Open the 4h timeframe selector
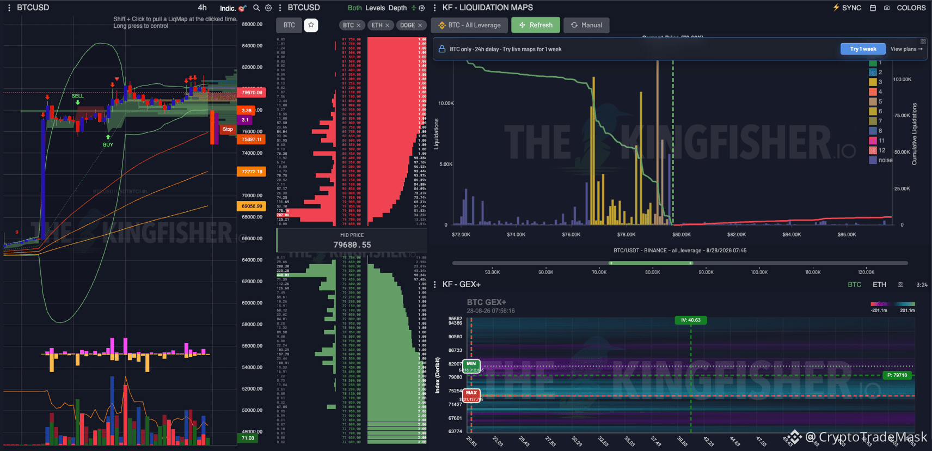Viewport: 932px width, 451px height. [202, 8]
